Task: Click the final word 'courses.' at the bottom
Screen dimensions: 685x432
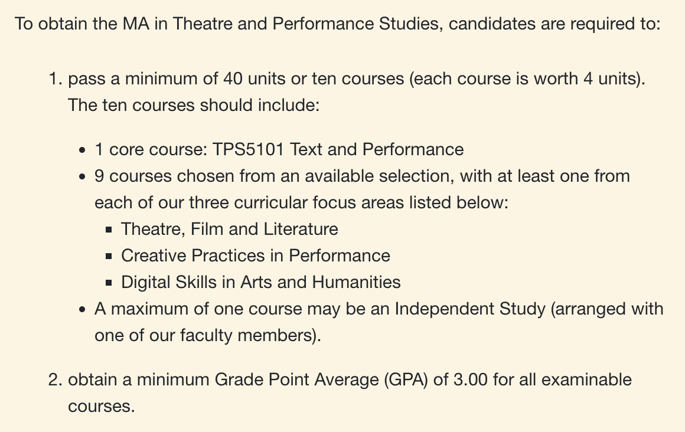Action: pyautogui.click(x=102, y=407)
